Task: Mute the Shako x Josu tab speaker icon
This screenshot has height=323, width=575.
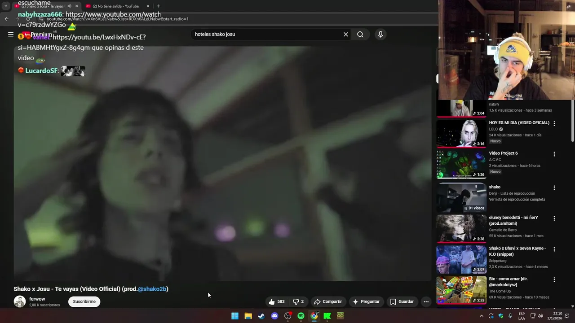Action: click(x=69, y=6)
